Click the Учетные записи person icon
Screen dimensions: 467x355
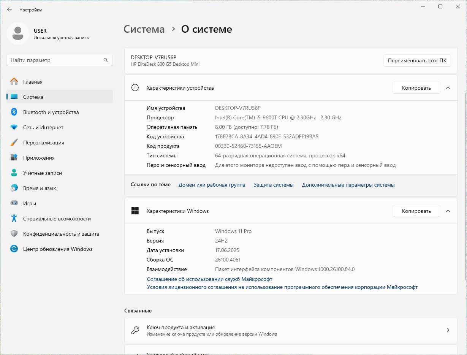[x=14, y=173]
